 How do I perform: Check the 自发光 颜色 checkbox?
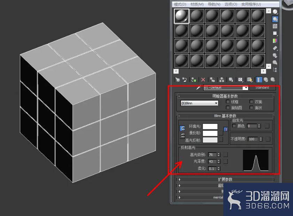point(234,126)
